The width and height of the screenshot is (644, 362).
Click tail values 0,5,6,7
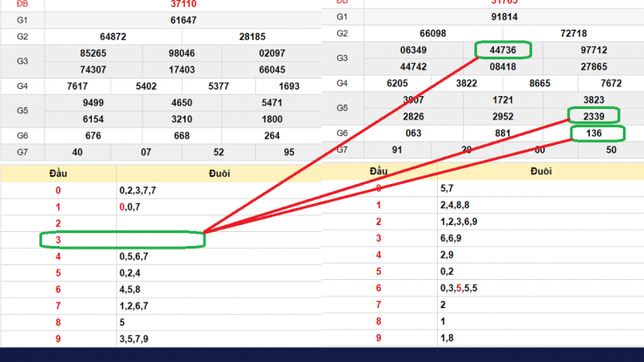pos(134,256)
